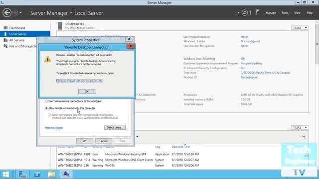Select event 1014 DNS Client Events row

(x=128, y=160)
